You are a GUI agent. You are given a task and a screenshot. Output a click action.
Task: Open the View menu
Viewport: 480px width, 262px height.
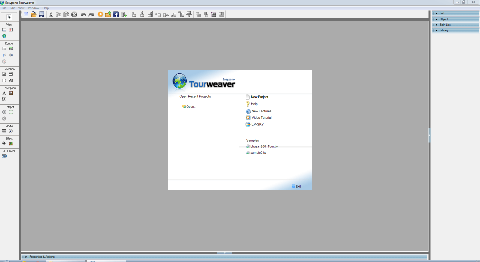tap(21, 8)
